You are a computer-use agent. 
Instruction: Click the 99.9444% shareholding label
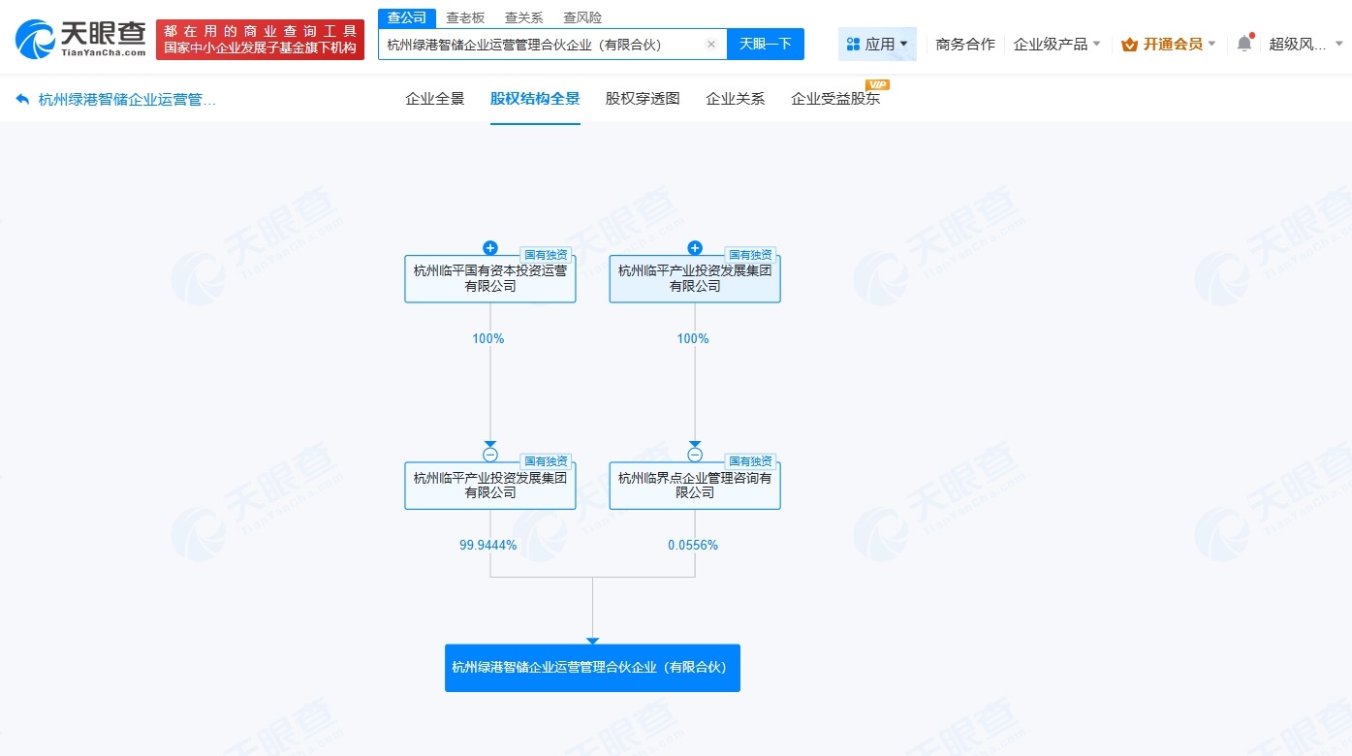[x=488, y=545]
